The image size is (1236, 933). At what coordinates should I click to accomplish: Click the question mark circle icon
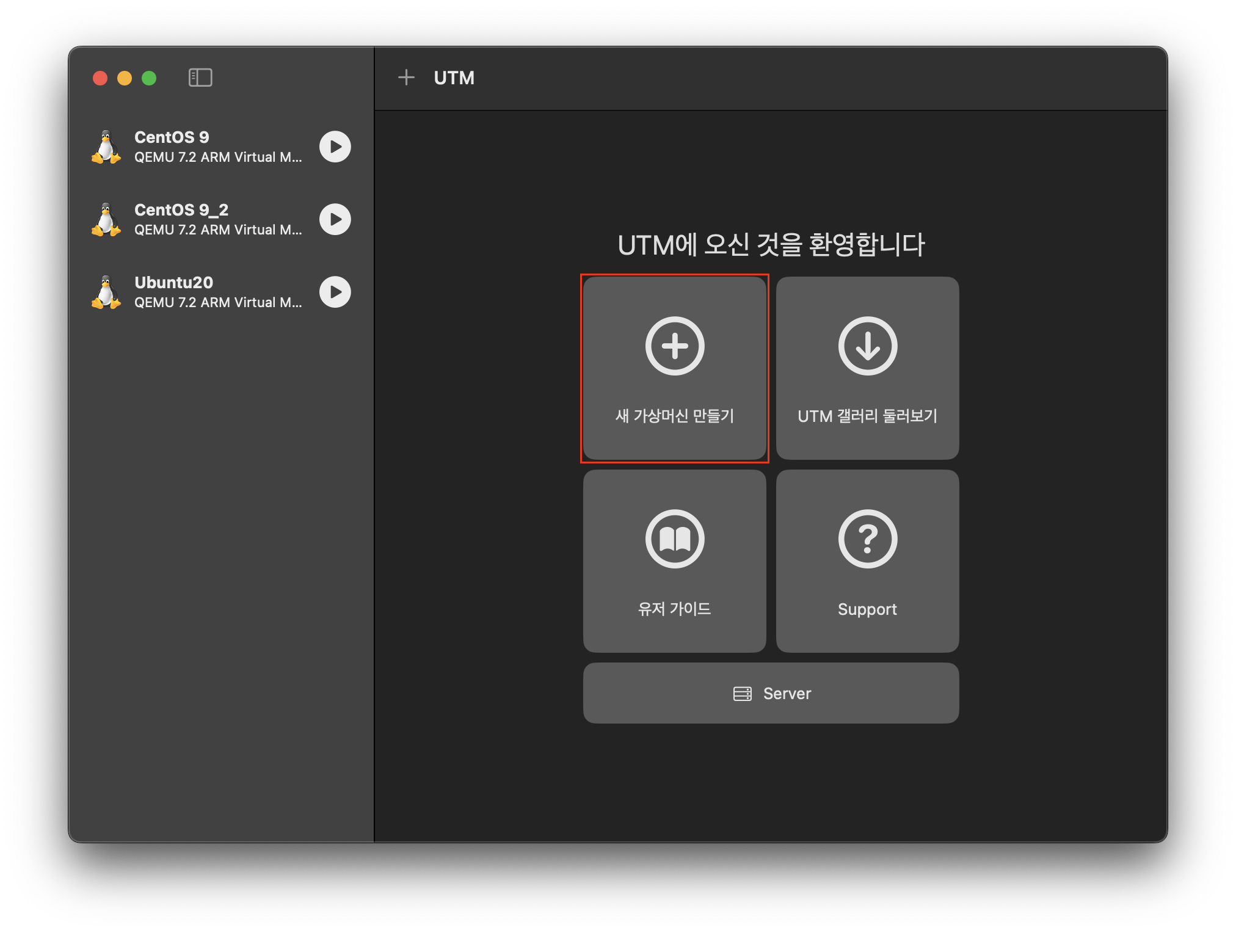(868, 539)
